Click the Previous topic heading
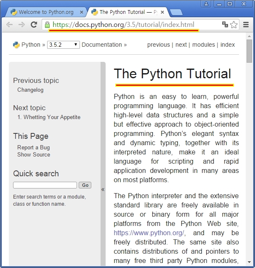Screen dimensions: 255x268 pyautogui.click(x=36, y=80)
